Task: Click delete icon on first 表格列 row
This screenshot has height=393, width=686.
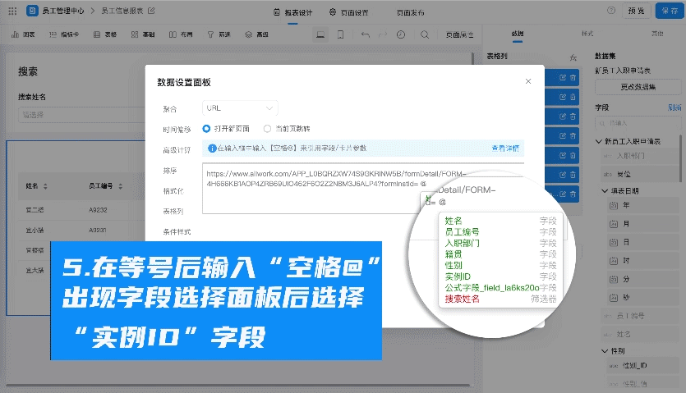Action: [x=573, y=77]
